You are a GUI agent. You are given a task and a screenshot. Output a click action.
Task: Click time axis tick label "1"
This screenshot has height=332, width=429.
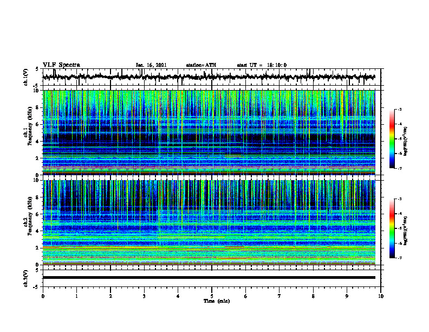pyautogui.click(x=76, y=296)
